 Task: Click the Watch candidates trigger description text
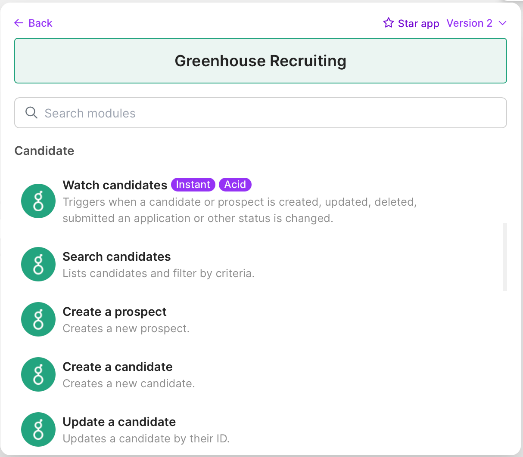[x=240, y=210]
